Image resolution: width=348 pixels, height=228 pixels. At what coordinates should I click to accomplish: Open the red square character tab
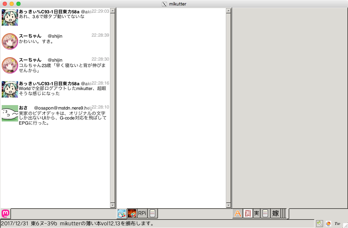coord(248,214)
